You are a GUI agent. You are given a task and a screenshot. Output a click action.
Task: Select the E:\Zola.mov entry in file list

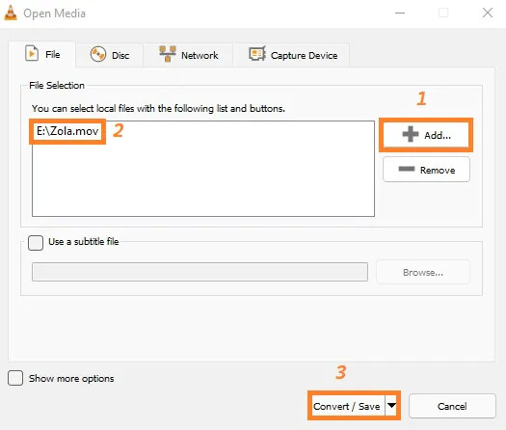pyautogui.click(x=67, y=131)
